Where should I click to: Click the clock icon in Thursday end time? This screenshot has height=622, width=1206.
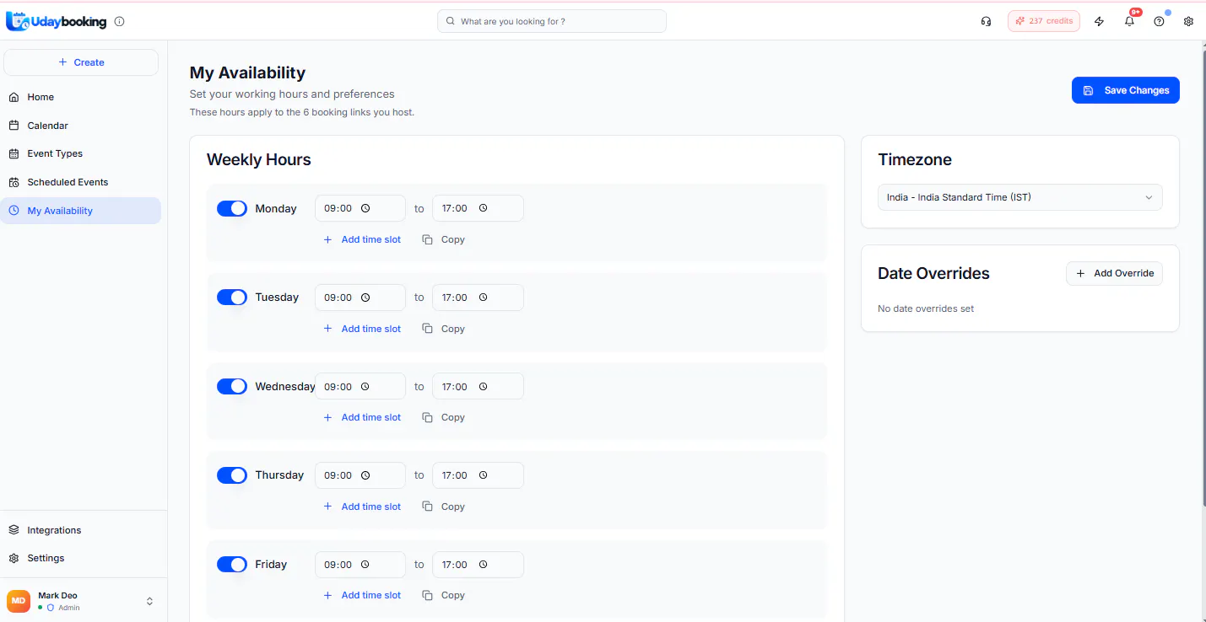484,475
